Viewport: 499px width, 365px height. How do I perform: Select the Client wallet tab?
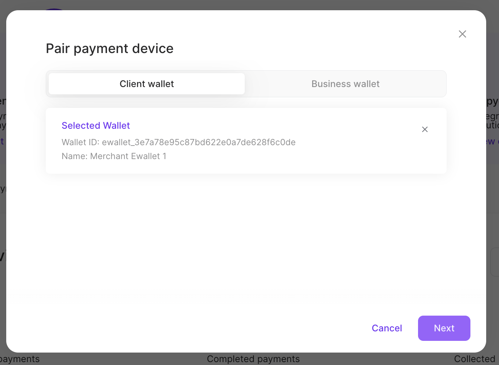147,84
